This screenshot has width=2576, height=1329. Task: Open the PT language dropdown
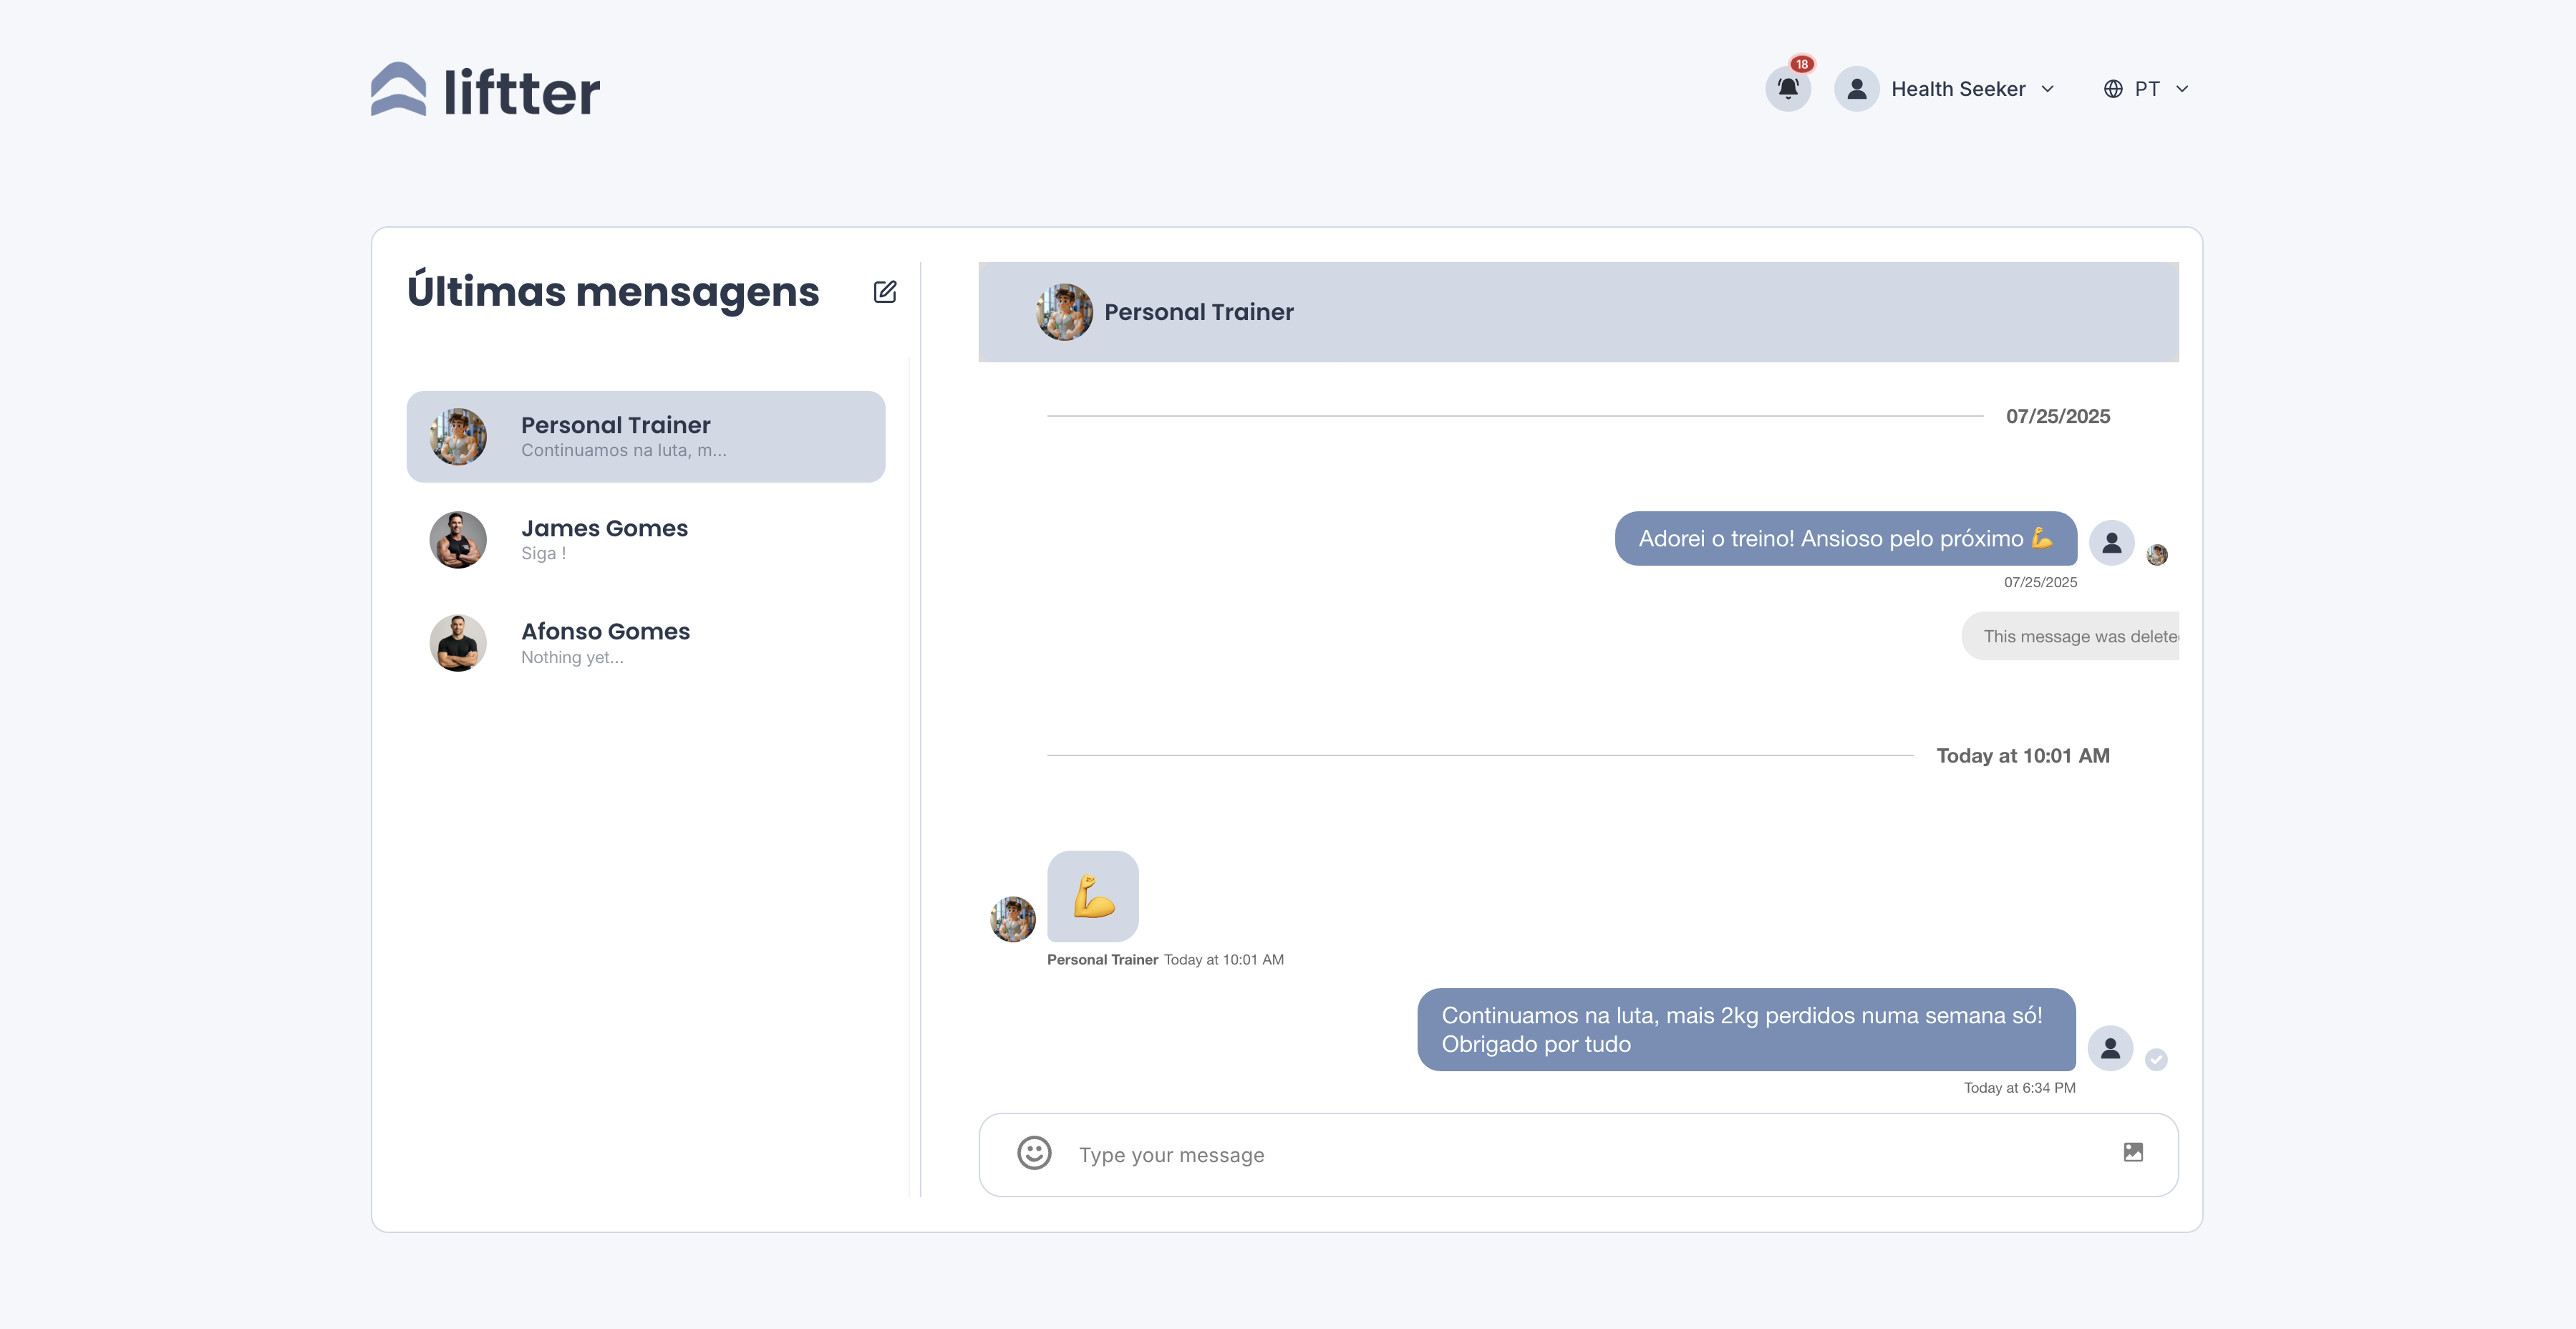(2182, 88)
